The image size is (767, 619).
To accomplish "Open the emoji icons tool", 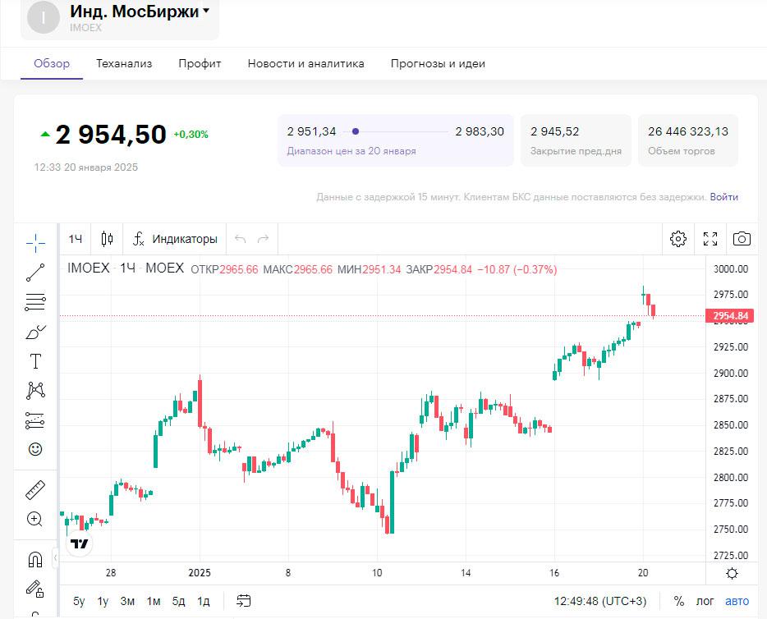I will point(35,449).
